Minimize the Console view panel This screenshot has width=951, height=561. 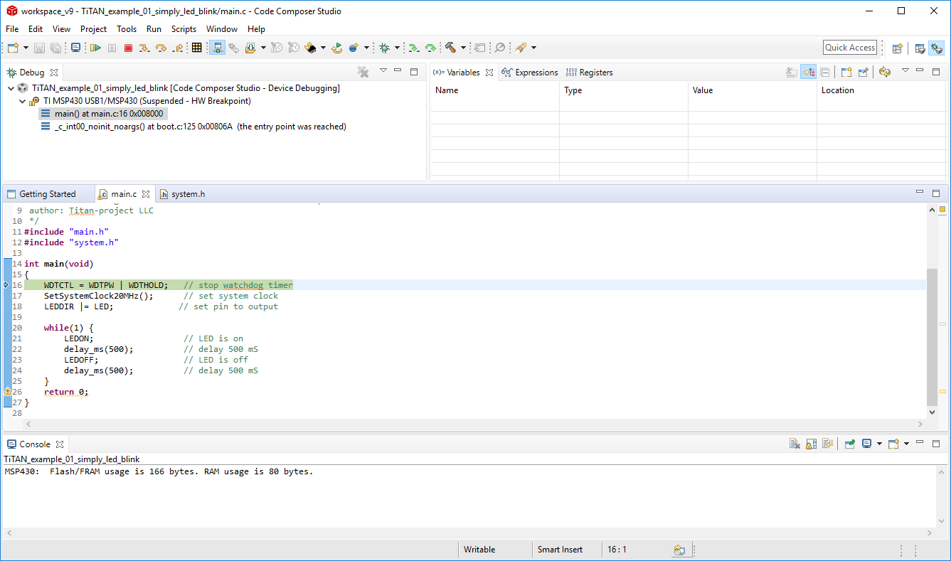[x=920, y=443]
